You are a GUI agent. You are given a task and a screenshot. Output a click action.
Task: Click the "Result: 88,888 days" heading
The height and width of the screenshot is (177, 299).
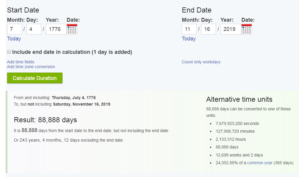46,120
